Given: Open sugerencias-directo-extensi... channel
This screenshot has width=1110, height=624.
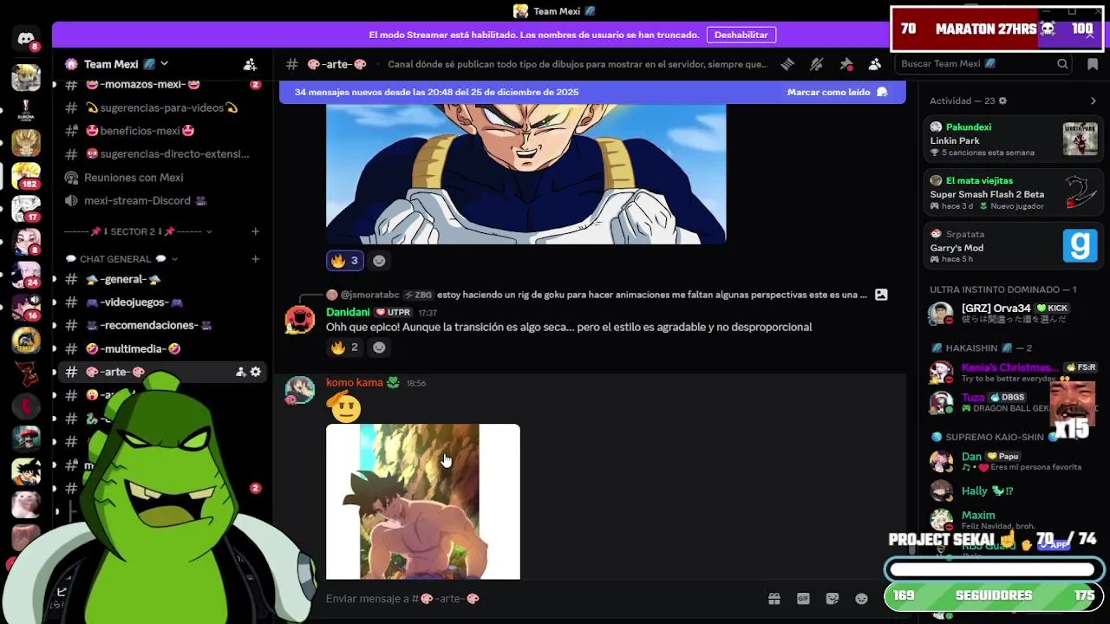Looking at the screenshot, I should [x=161, y=154].
